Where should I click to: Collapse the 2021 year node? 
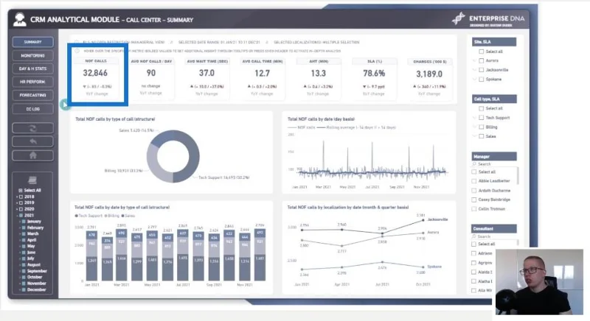(17, 216)
